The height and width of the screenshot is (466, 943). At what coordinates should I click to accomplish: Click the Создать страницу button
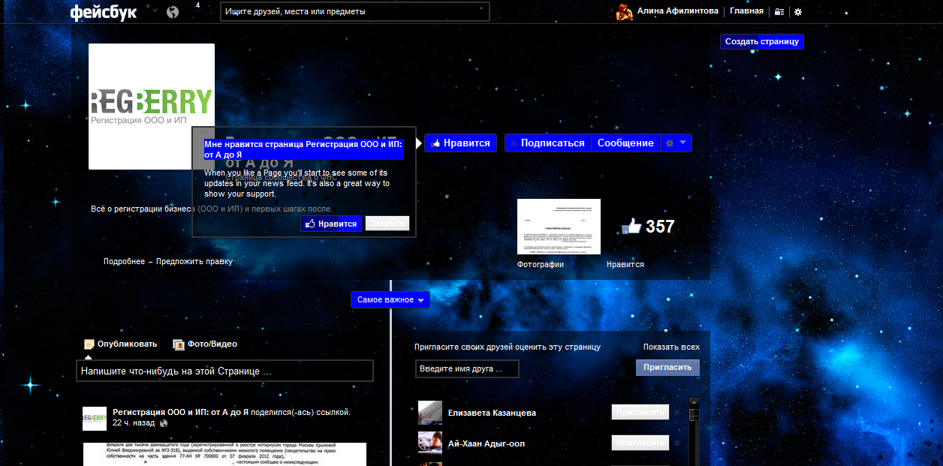click(762, 42)
